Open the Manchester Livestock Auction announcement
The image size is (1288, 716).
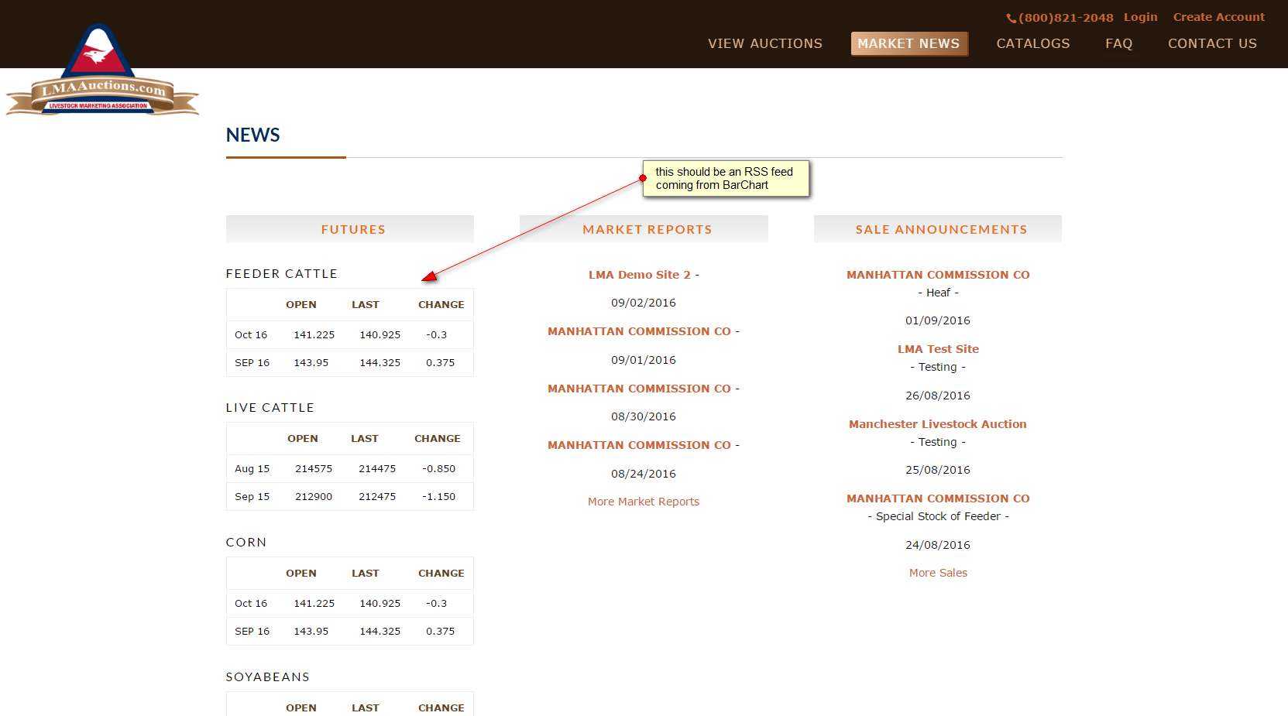point(937,424)
